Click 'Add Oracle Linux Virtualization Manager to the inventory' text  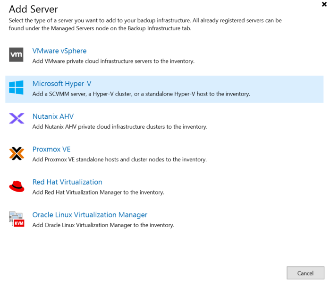coord(103,225)
